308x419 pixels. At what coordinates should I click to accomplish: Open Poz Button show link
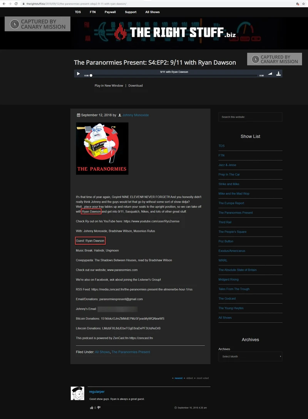(x=226, y=241)
